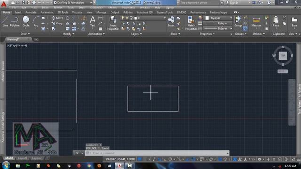Open the Drafting & Annotation workspace dropdown
Viewport: 301px width, 169px height.
pos(72,3)
